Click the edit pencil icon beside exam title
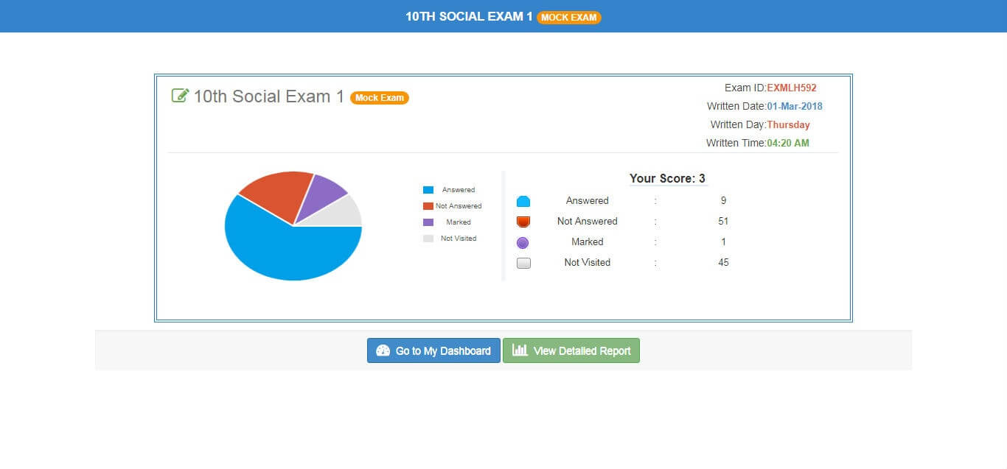 click(x=180, y=96)
